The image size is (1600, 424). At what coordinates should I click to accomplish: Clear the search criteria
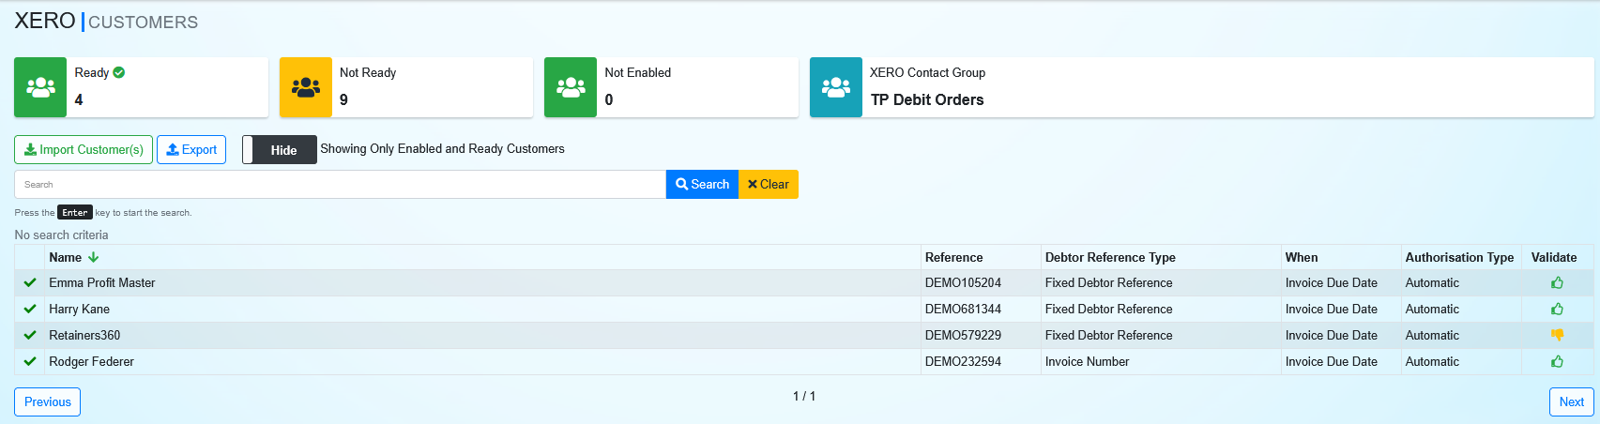click(x=769, y=184)
